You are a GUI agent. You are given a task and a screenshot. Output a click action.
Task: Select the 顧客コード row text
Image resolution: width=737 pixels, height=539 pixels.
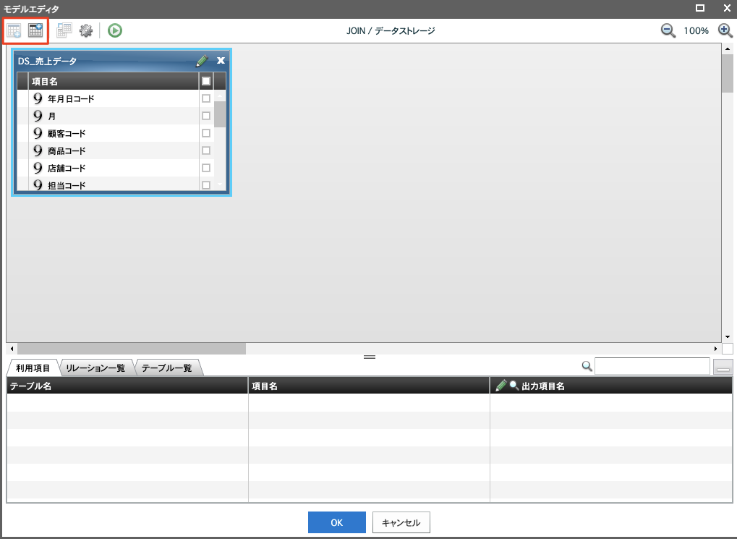(67, 134)
